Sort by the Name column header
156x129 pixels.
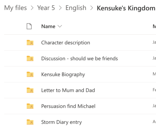[48, 26]
